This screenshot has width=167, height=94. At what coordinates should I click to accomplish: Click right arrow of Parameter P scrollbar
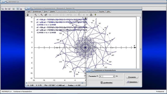(x=114, y=76)
